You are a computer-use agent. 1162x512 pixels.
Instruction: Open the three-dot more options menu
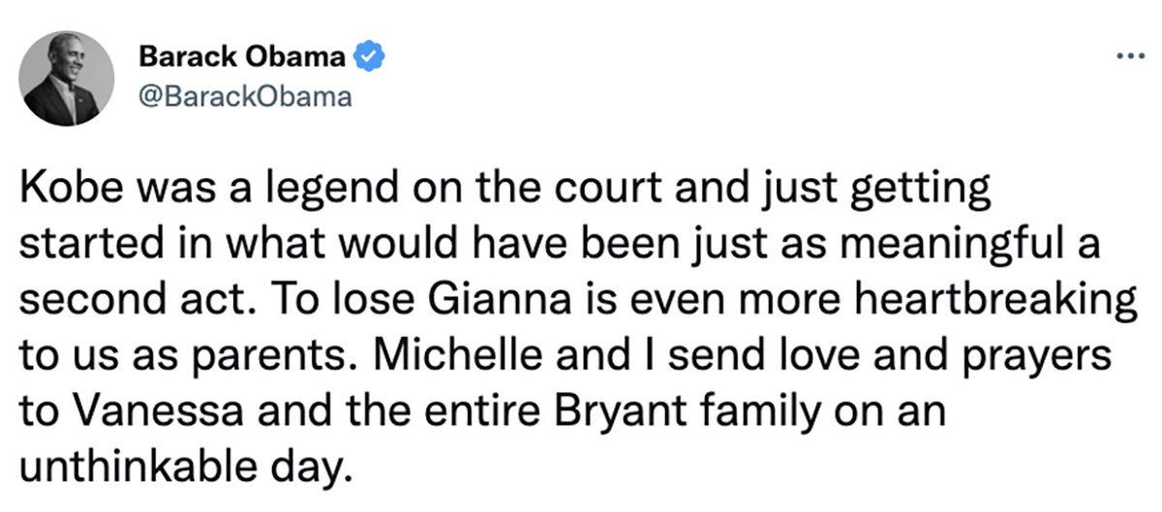(1129, 57)
